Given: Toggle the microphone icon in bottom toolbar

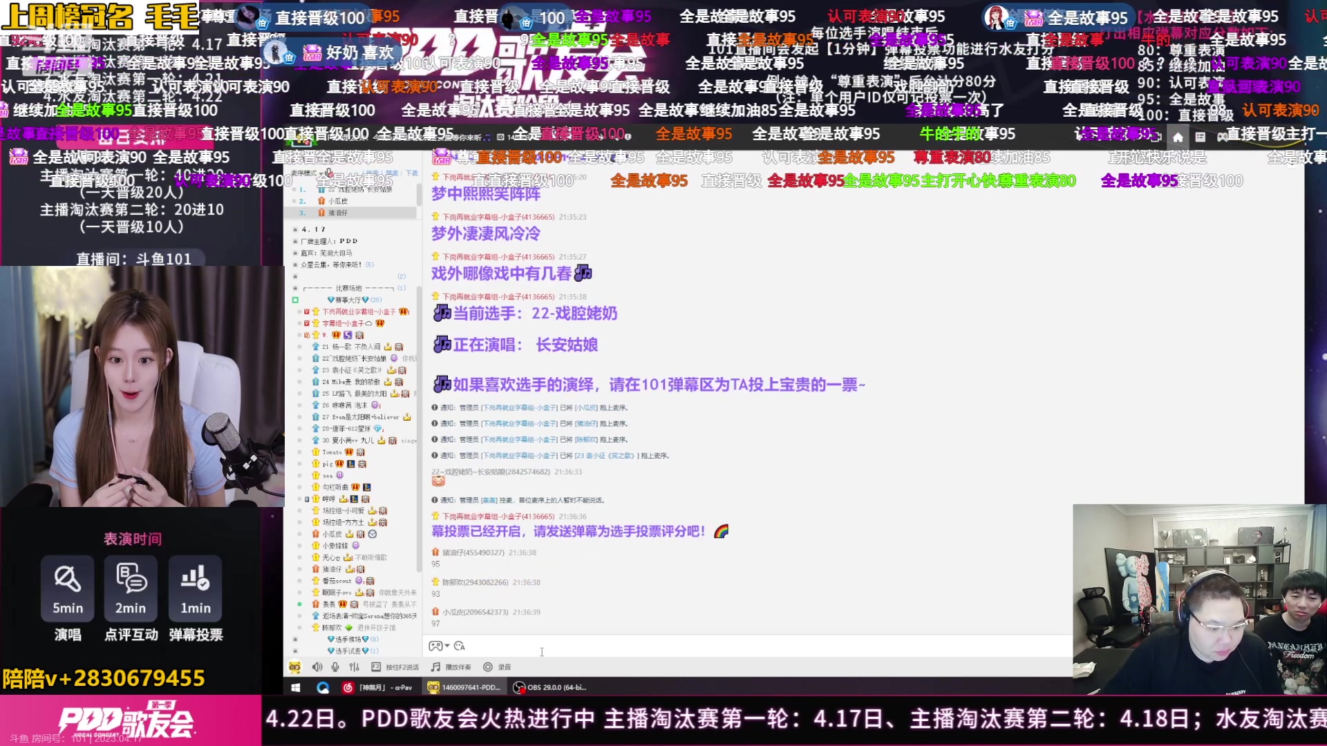Looking at the screenshot, I should tap(335, 667).
